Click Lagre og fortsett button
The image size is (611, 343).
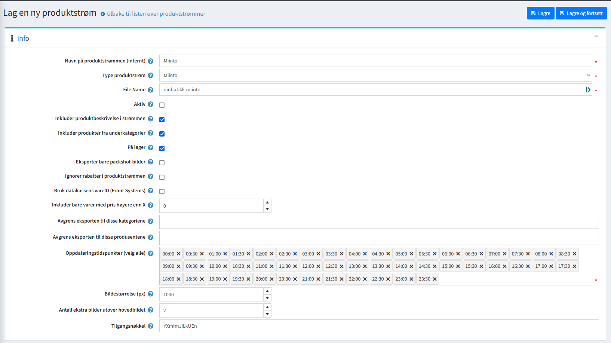coord(581,13)
